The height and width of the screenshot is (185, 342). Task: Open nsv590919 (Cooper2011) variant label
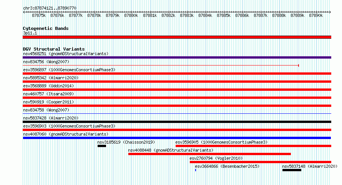[x=48, y=102]
